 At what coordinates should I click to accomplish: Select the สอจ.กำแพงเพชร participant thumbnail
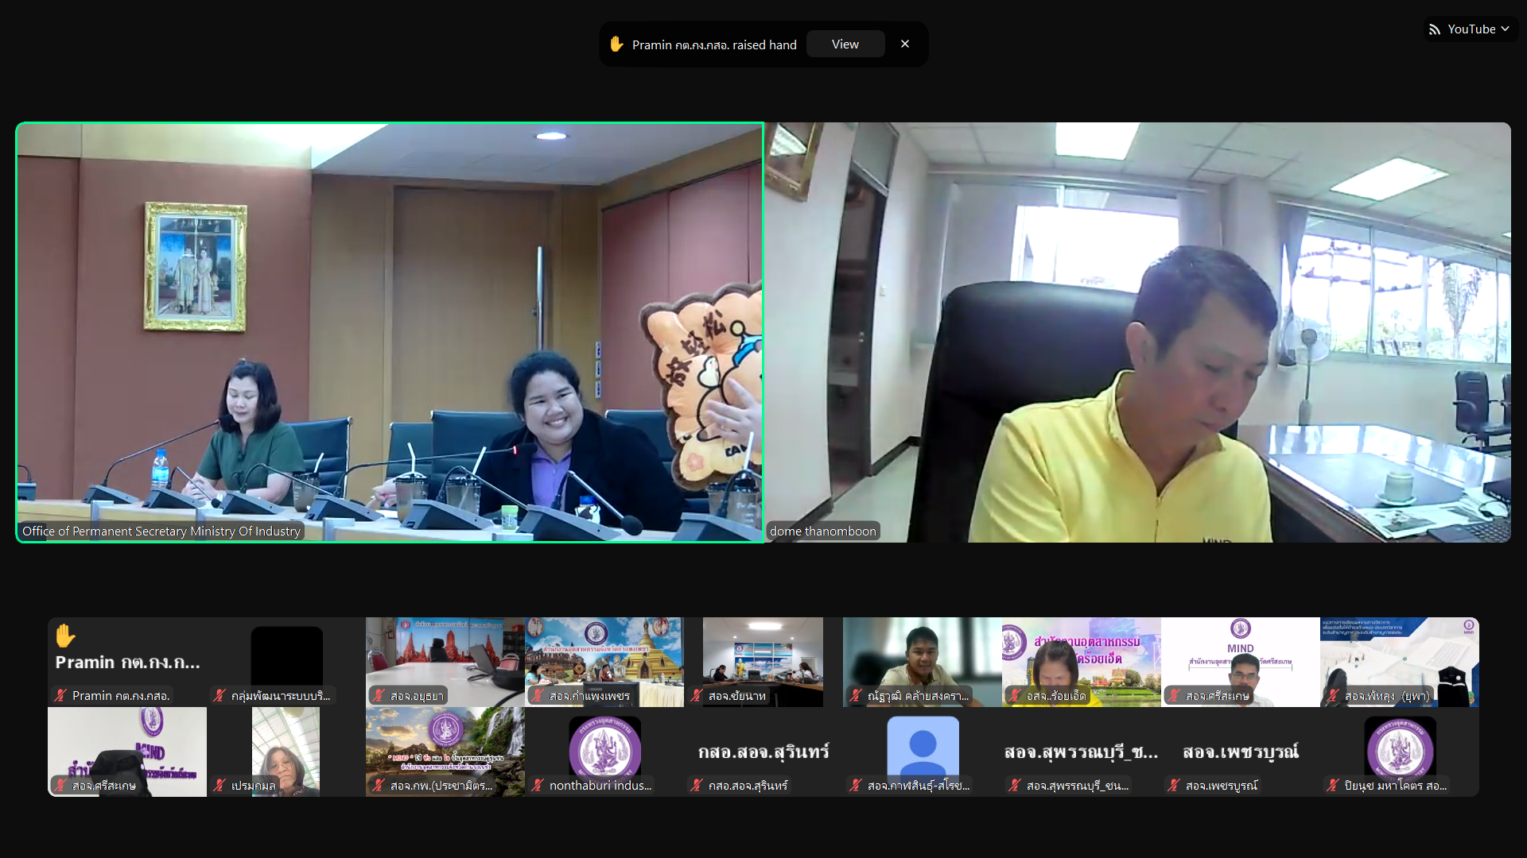604,656
